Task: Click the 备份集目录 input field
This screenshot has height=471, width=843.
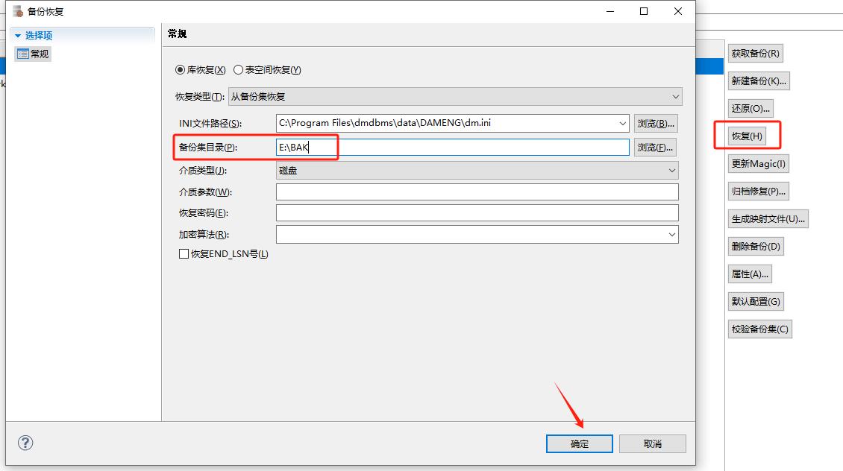Action: 452,148
